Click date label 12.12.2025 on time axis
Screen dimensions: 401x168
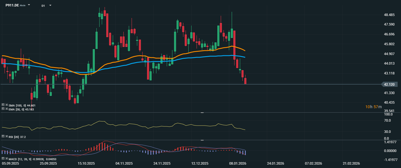click(200, 163)
